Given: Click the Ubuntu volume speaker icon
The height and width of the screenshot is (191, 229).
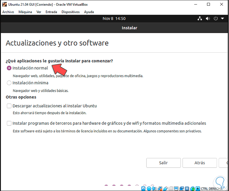Looking at the screenshot, I should (208, 19).
